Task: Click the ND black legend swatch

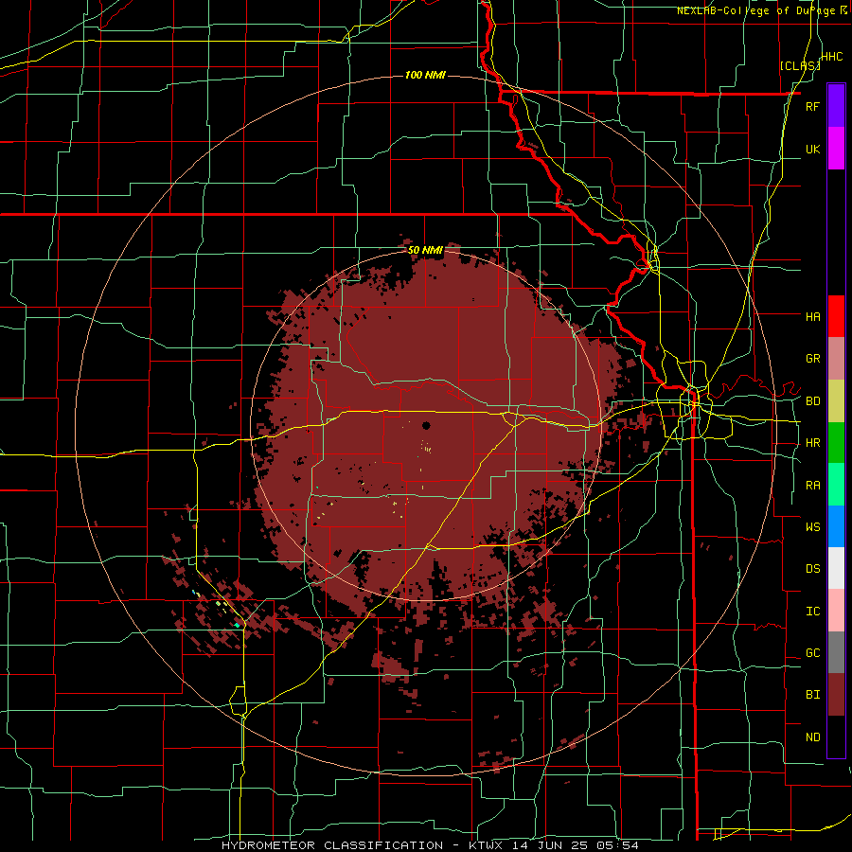Action: [x=836, y=737]
